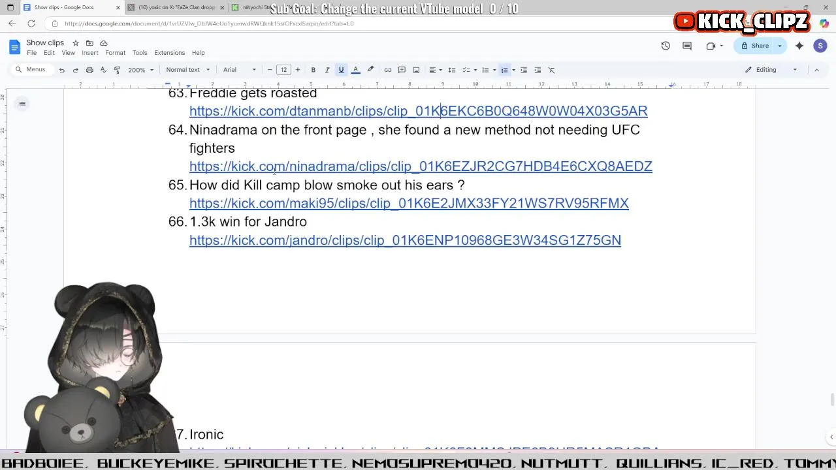836x470 pixels.
Task: Open the jandro clip link
Action: 405,240
